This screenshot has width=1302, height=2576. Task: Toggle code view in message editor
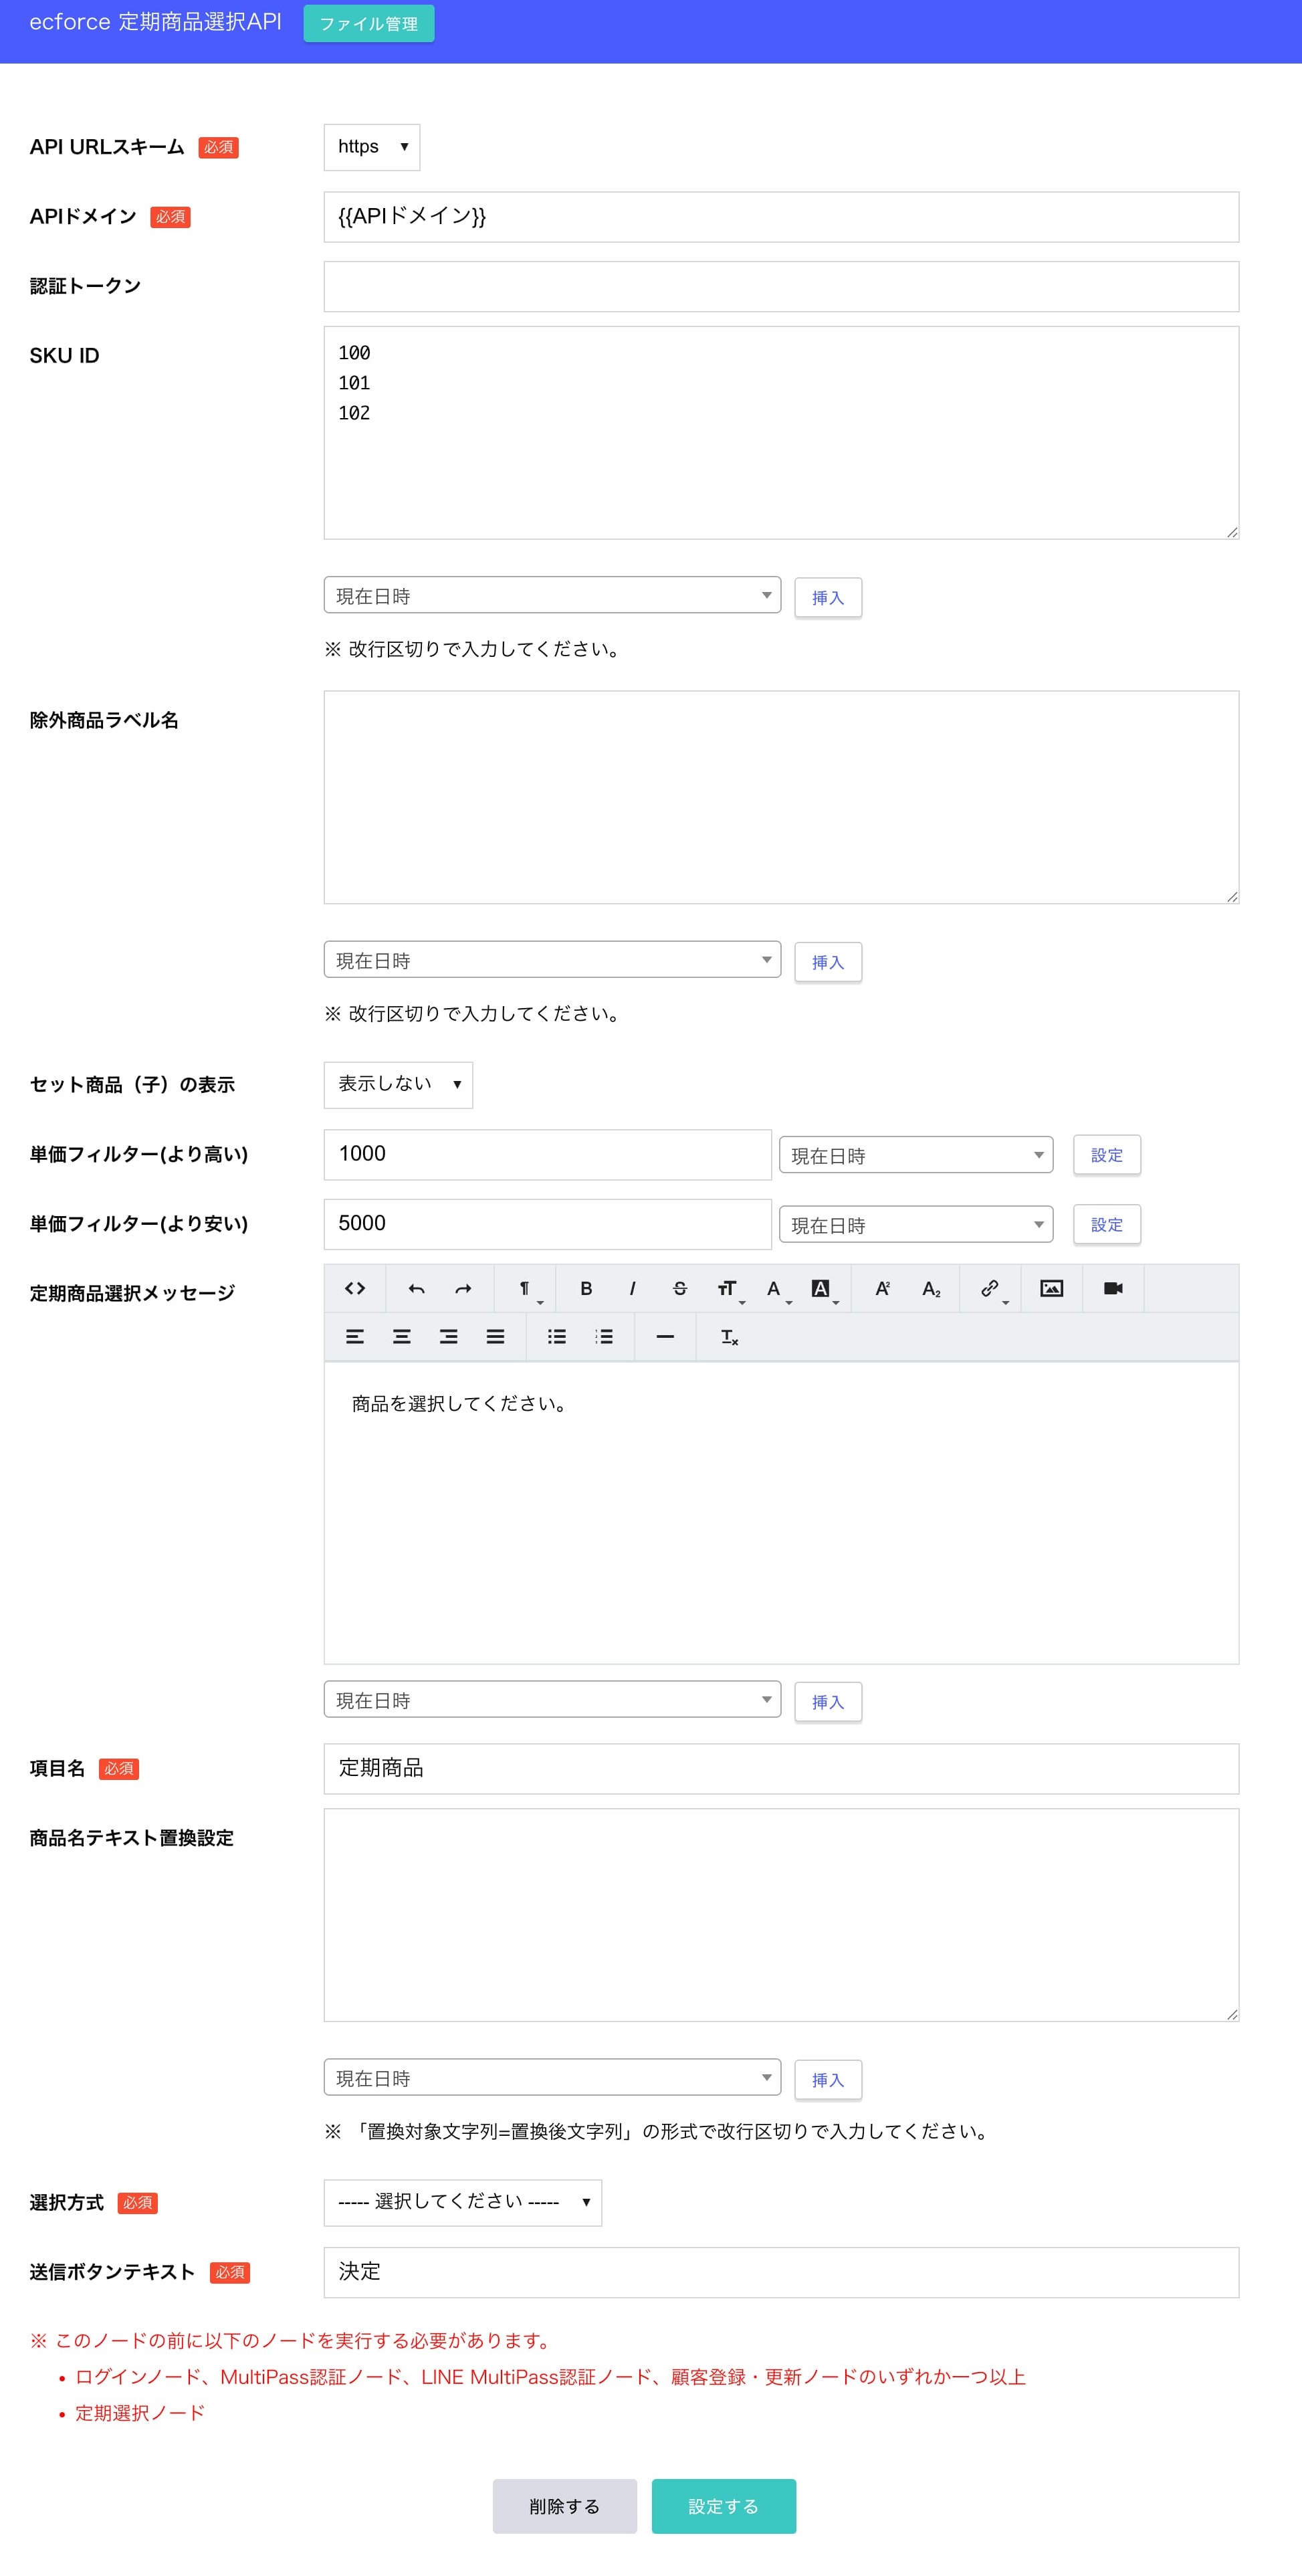point(355,1288)
